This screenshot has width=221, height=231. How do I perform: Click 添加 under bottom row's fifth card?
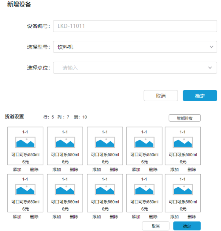click(174, 217)
